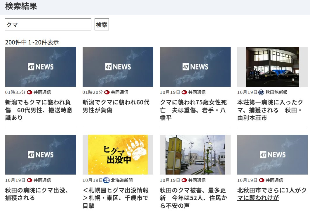This screenshot has height=212, width=310.
Task: Open thumbnail for 新潟でクマに襲われ60代男性が負傷
Action: pos(118,67)
